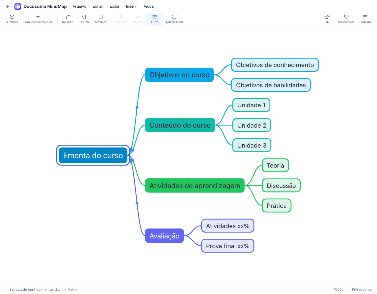
Task: Select the Relação tool
Action: tap(68, 19)
